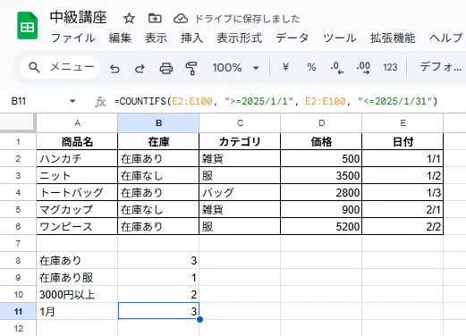Select column E header

click(x=402, y=122)
